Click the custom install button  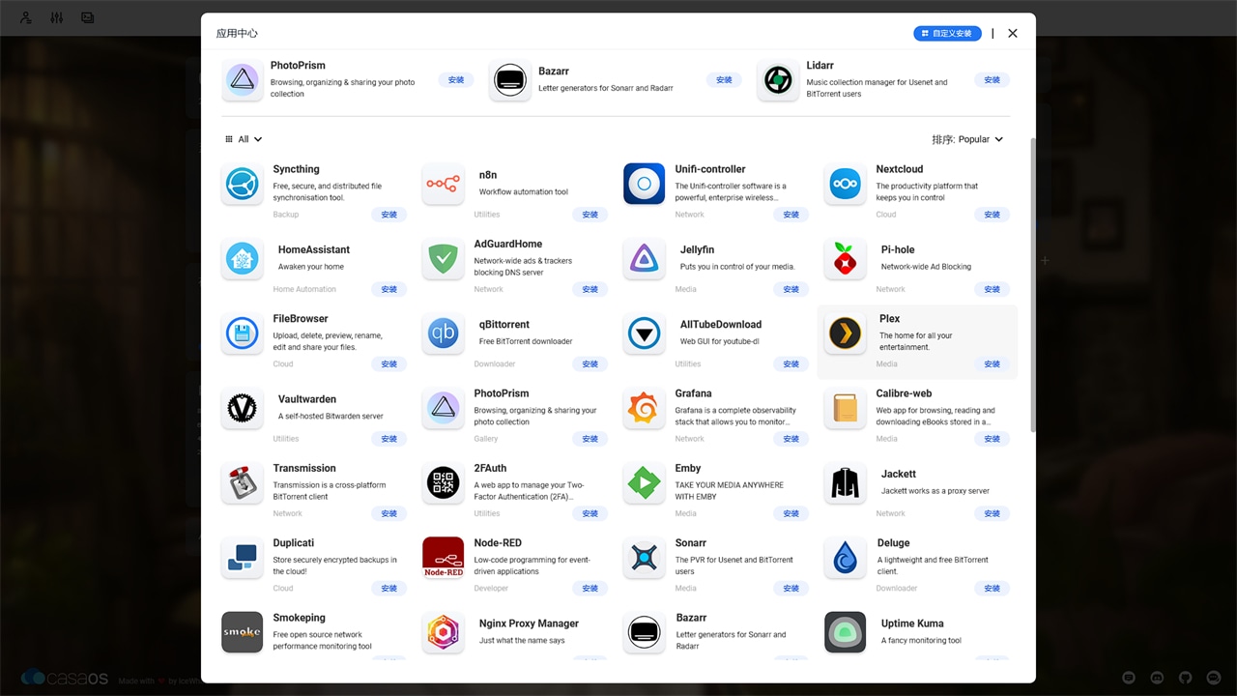tap(947, 33)
